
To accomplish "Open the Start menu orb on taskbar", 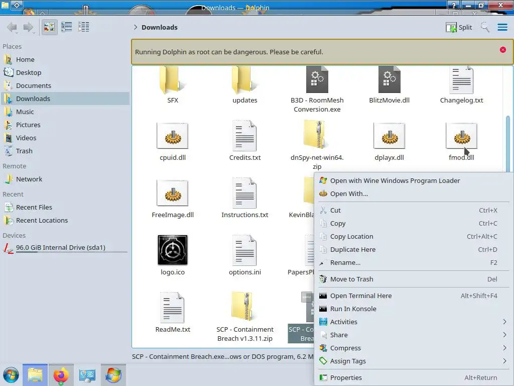I will [x=11, y=375].
